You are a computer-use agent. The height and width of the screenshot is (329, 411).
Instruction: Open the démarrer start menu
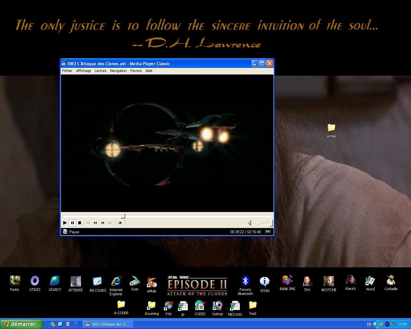tap(21, 324)
